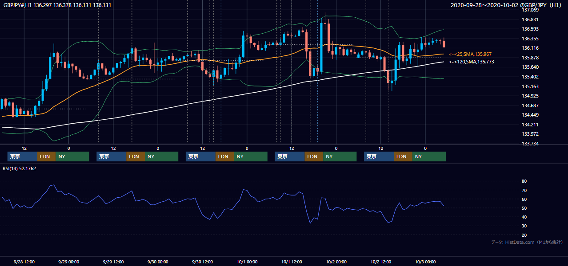Click RSI scale value 60
The height and width of the screenshot is (266, 568).
pos(524,199)
